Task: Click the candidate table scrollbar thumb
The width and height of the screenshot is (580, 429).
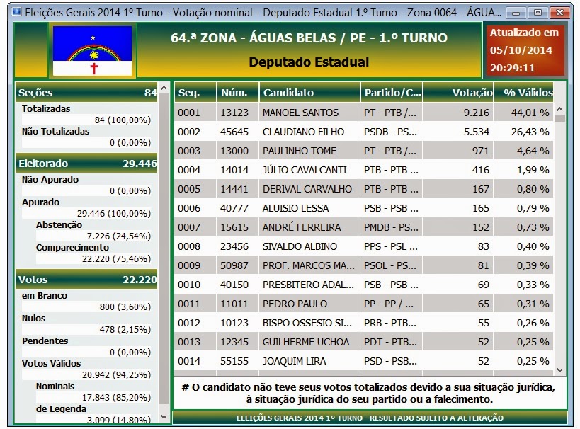Action: (x=559, y=118)
